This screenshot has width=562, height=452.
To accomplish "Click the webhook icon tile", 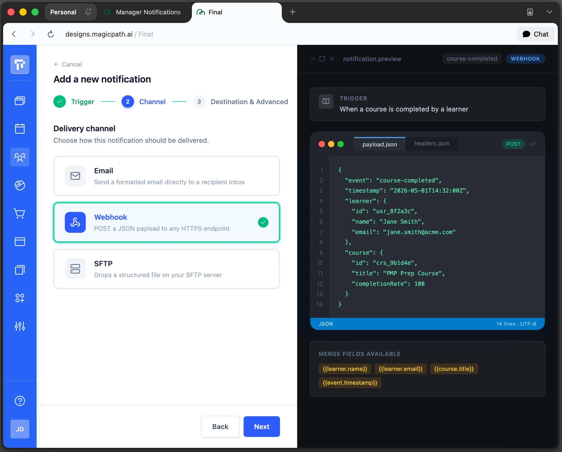I will pyautogui.click(x=75, y=222).
